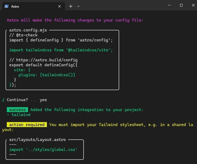This screenshot has height=164, width=197.
Task: Click the yellow 'action required' badge
Action: point(27,125)
